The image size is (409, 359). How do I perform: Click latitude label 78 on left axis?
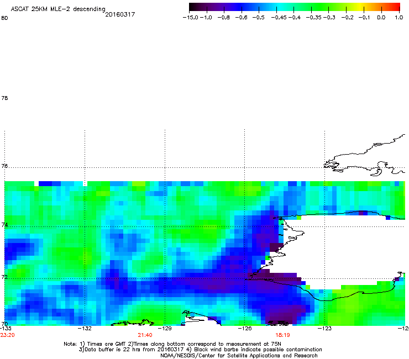4,98
